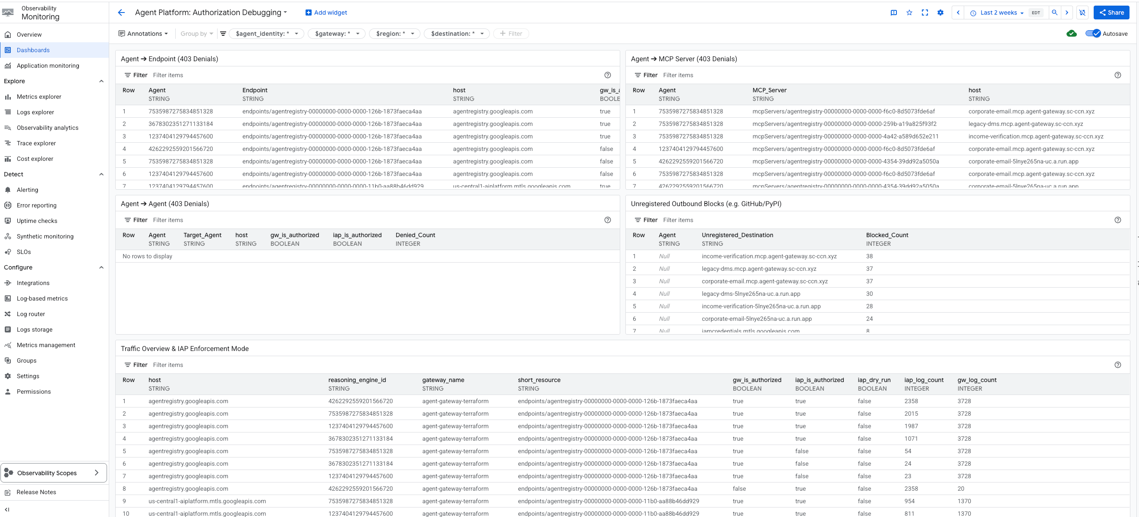
Task: Click the EDT timezone badge
Action: [x=1035, y=13]
